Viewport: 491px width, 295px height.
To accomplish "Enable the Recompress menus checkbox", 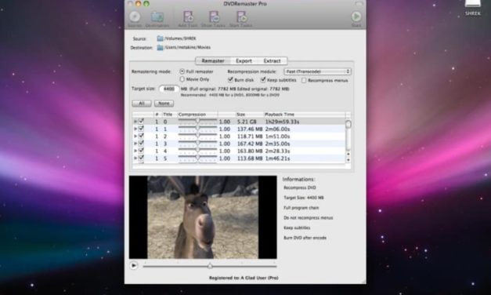I will point(304,80).
